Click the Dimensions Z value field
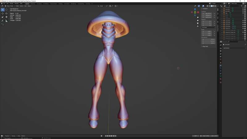 tap(208, 43)
